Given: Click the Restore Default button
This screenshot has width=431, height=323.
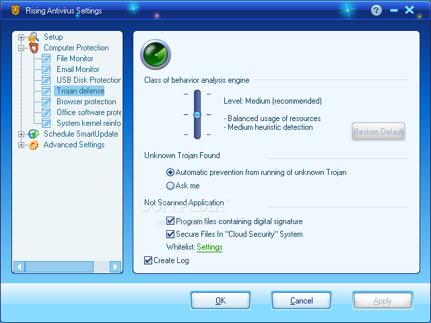Looking at the screenshot, I should pos(378,132).
